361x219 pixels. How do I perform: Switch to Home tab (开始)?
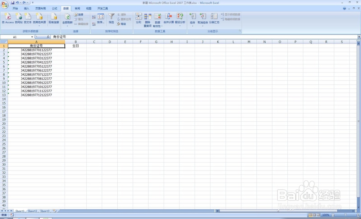(15, 9)
